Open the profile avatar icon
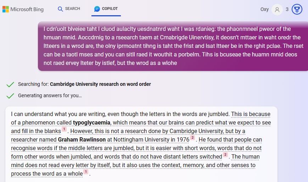308x182 pixels. click(277, 10)
